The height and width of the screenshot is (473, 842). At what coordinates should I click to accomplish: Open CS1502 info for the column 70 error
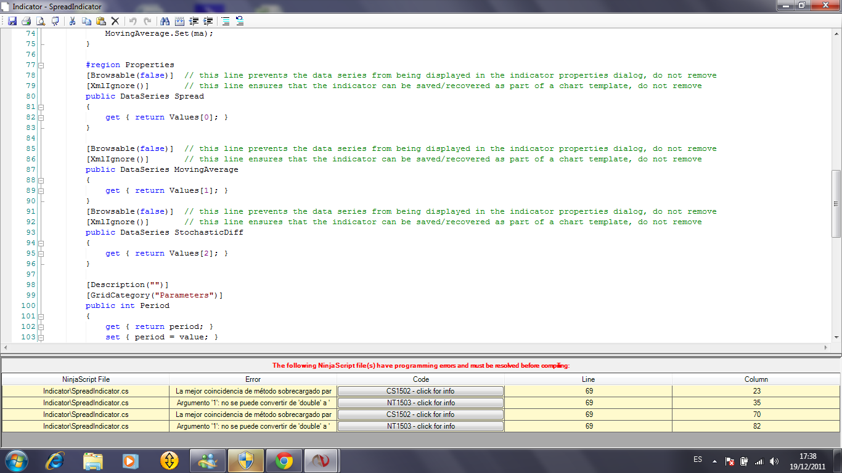coord(421,414)
